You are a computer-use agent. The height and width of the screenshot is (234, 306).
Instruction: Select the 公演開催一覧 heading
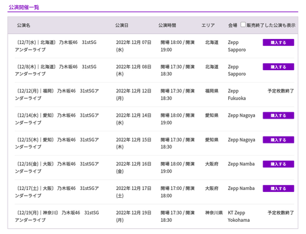(x=24, y=8)
